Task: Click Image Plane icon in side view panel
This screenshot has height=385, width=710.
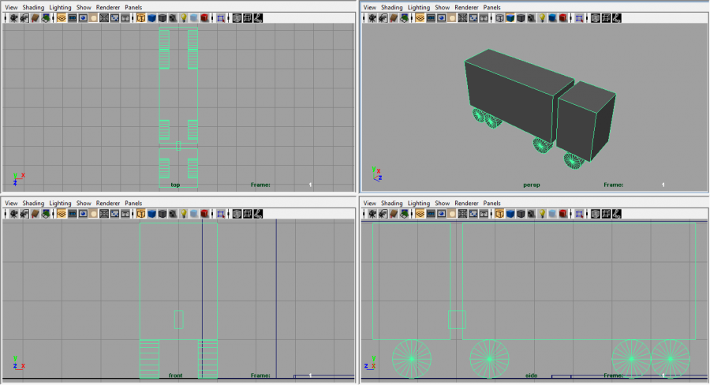Action: click(405, 214)
